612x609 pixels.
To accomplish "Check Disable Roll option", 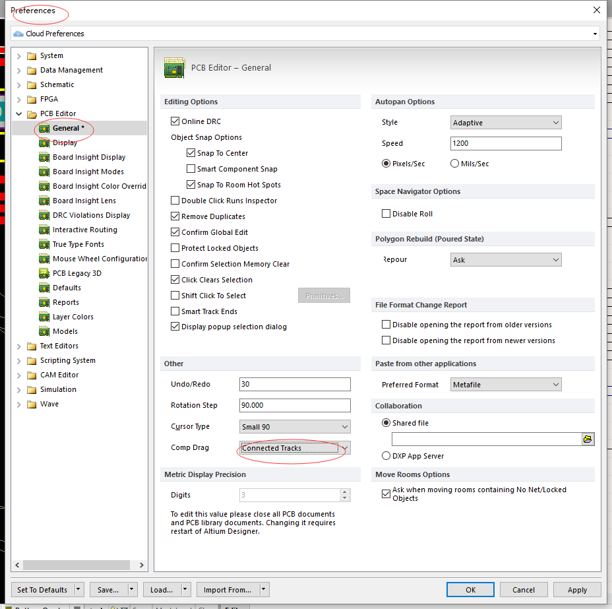I will (x=386, y=214).
